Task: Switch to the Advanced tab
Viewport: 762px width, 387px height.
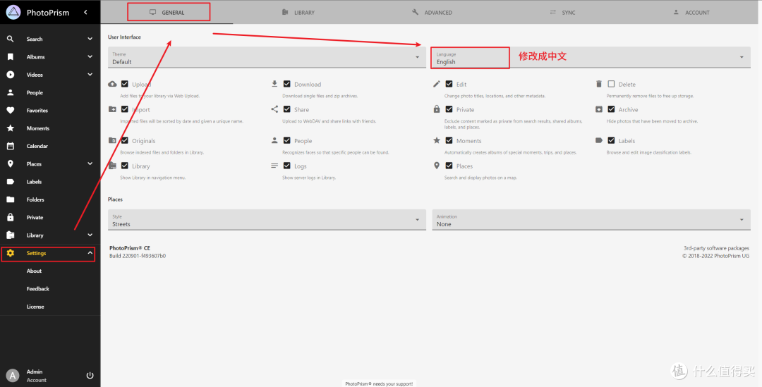Action: (x=432, y=13)
